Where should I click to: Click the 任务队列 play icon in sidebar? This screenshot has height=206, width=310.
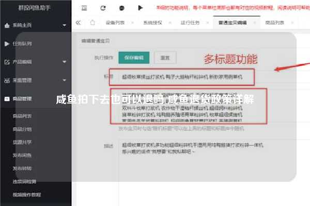(x=7, y=44)
